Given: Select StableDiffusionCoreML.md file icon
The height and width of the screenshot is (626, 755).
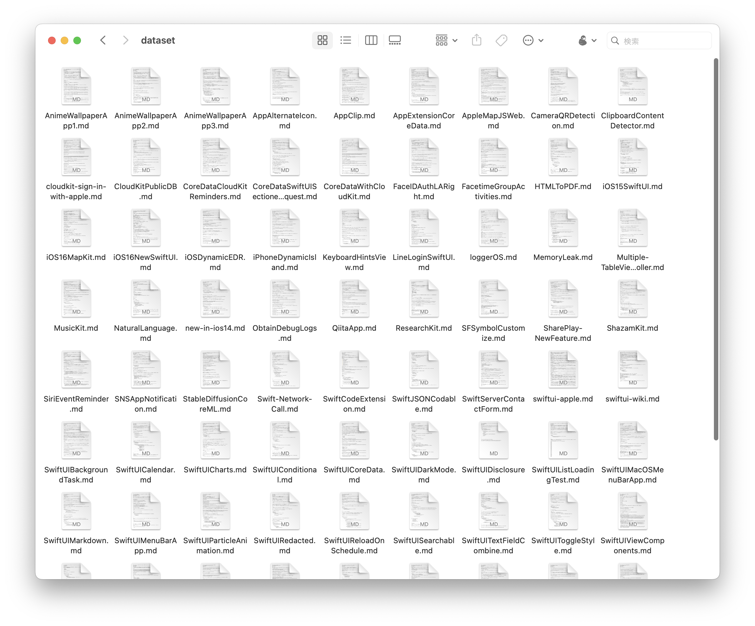Looking at the screenshot, I should pos(215,369).
